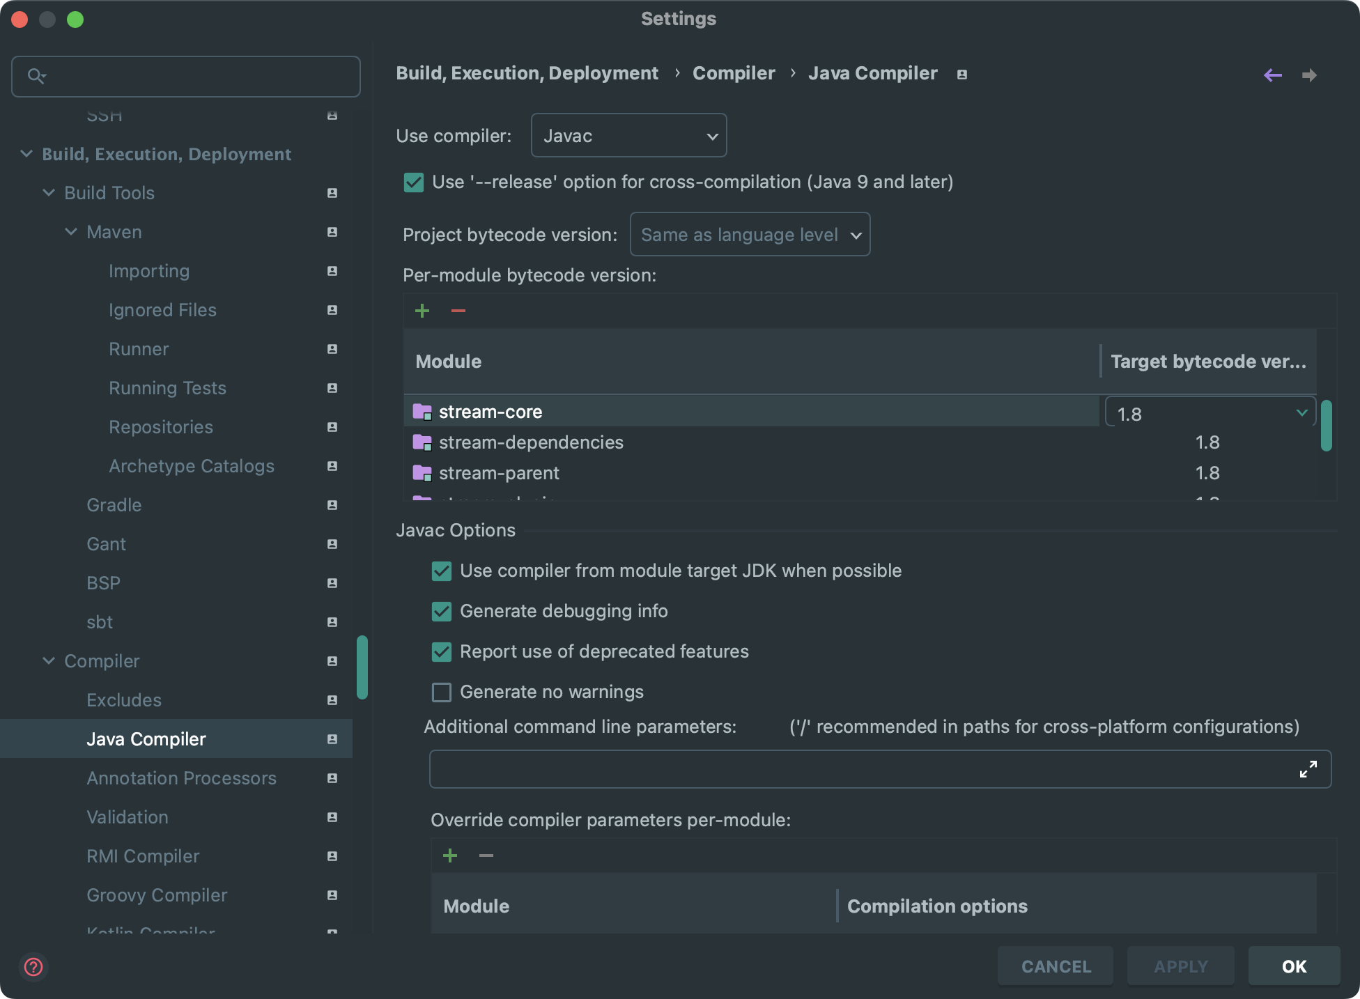
Task: Select Annotation Processors in the sidebar
Action: pos(181,778)
